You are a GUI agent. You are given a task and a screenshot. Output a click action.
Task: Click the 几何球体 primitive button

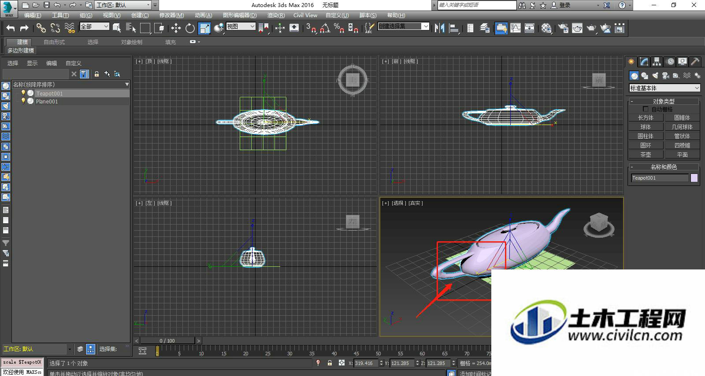click(682, 127)
